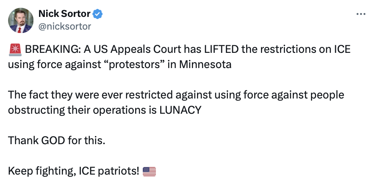This screenshot has width=372, height=186.
Task: Open the tweet's more options ellipsis menu
Action: (x=361, y=14)
